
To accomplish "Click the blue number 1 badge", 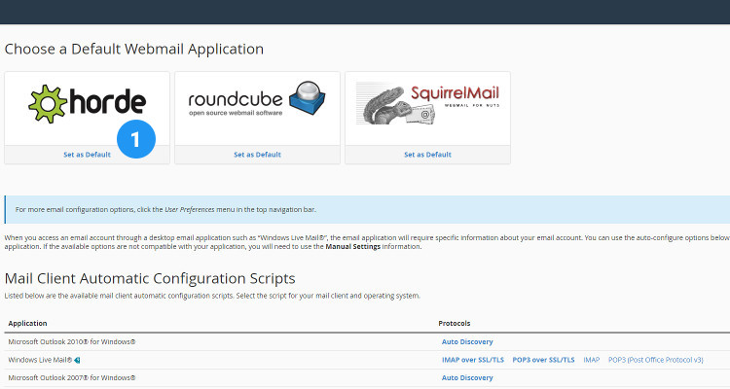I will pos(135,139).
